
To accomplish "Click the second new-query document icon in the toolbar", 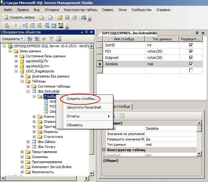I will tap(51, 18).
